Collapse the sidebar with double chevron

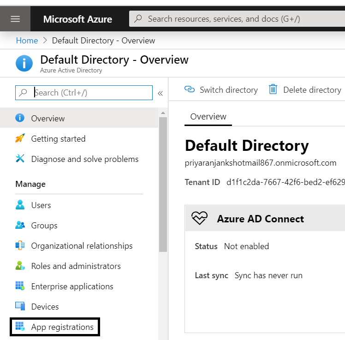tap(160, 93)
